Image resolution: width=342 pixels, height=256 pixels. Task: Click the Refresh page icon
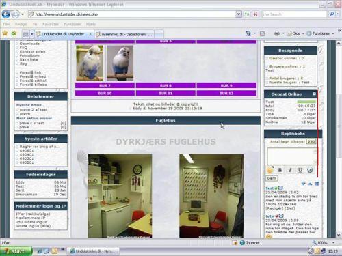coord(247,14)
